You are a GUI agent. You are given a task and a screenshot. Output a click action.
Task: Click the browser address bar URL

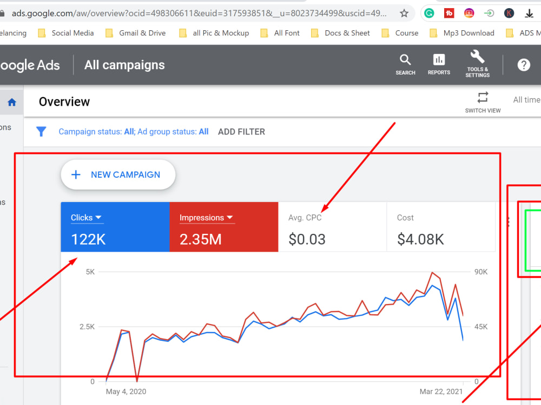coord(199,13)
